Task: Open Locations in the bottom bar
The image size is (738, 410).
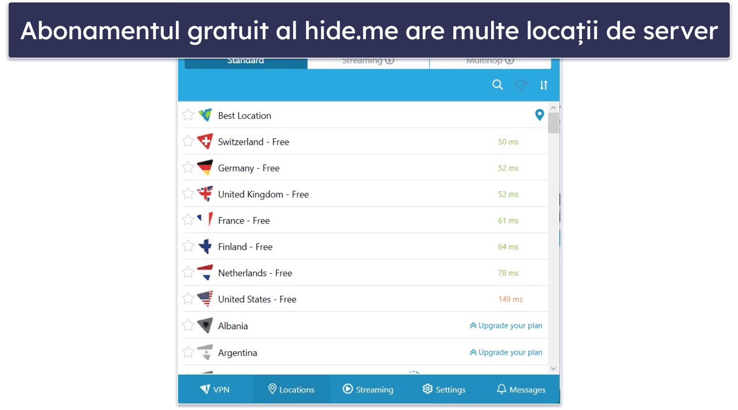Action: [291, 389]
